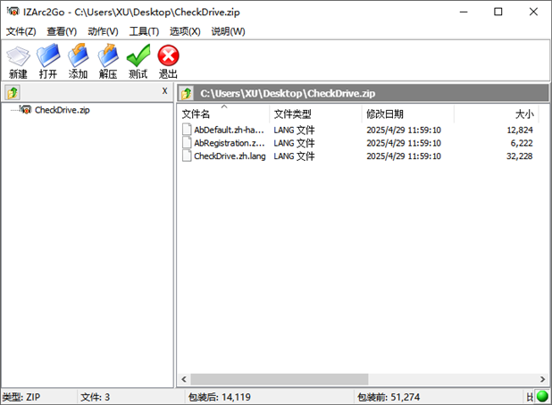Click the 打开 (Open) toolbar icon

48,55
